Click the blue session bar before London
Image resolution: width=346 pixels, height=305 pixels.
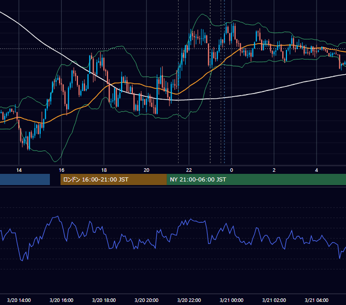[25, 179]
